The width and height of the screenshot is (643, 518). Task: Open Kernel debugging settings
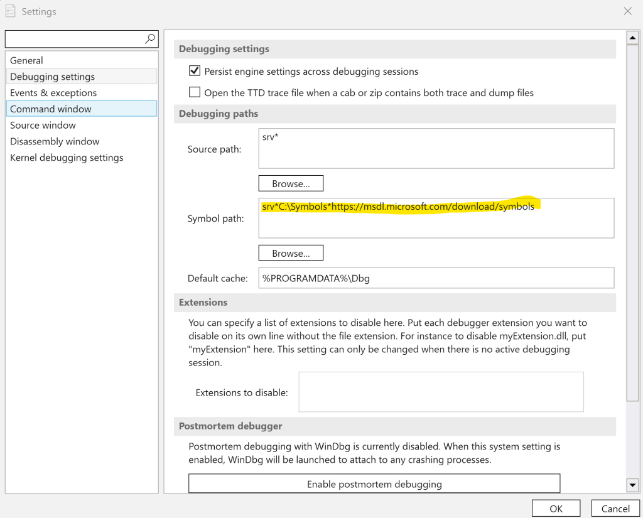(67, 158)
